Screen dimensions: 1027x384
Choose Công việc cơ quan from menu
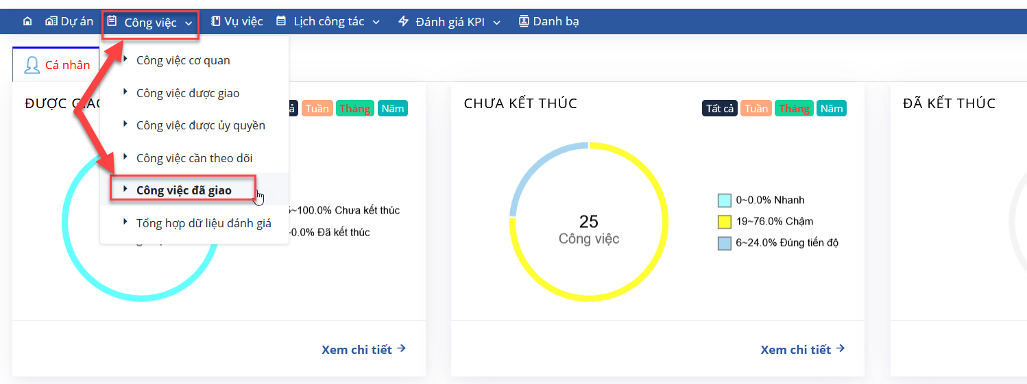click(x=183, y=60)
